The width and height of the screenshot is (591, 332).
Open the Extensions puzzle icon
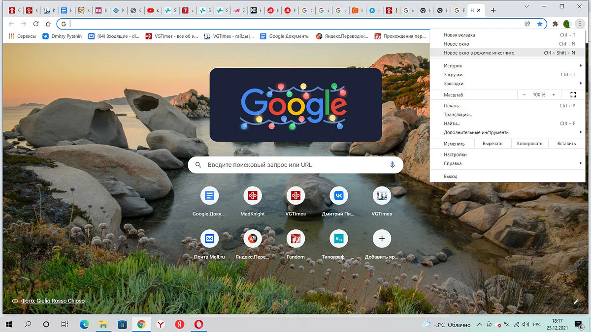coord(555,24)
